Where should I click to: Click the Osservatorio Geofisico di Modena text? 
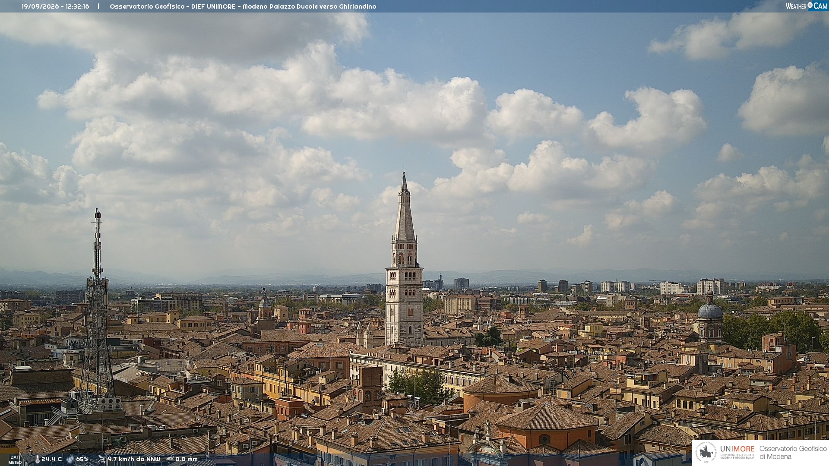(793, 452)
